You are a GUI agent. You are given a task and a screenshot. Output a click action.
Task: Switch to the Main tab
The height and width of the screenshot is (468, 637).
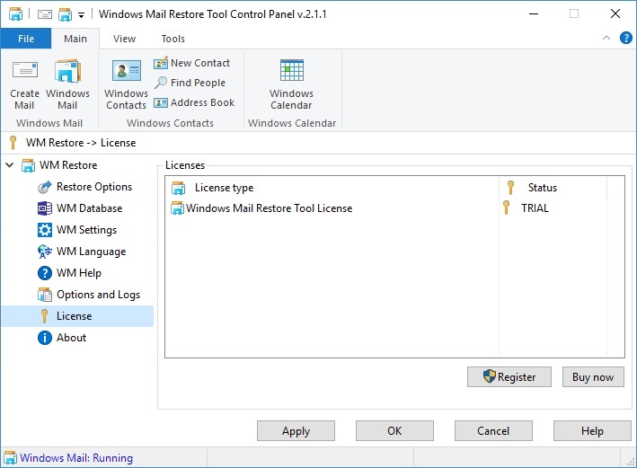tap(75, 39)
